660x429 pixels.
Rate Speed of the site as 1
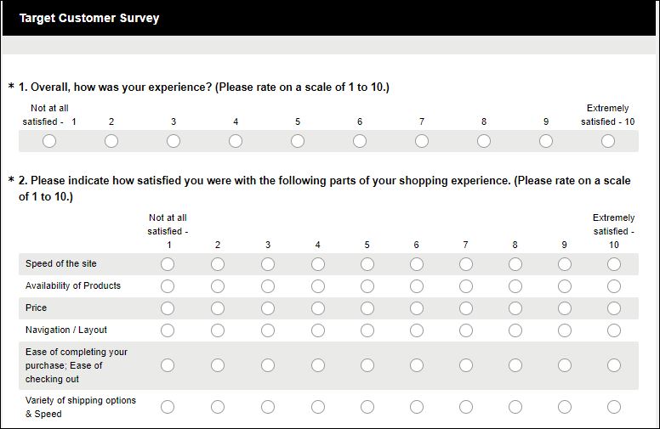tap(168, 264)
